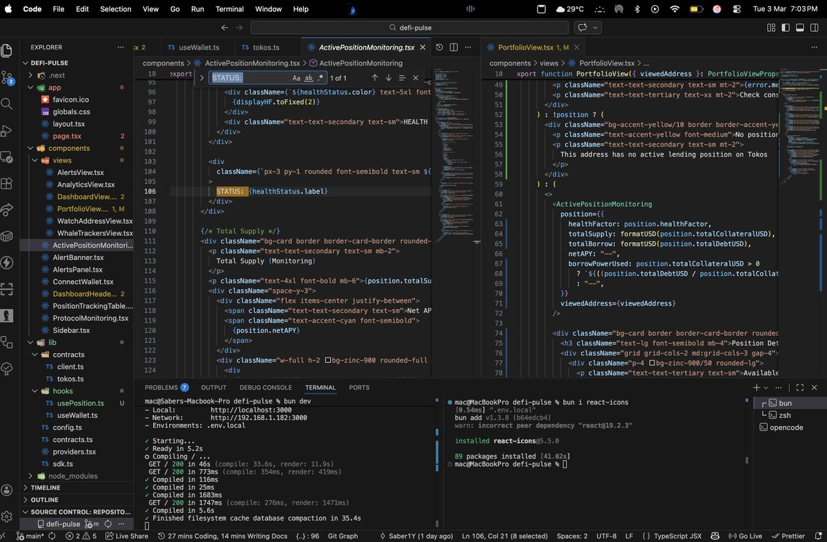Switch to the useWallet.ts tab
Screen dimensions: 827x542
coord(198,48)
